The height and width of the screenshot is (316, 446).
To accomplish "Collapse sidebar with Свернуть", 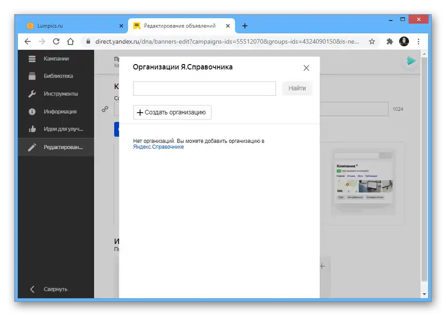I will pos(55,289).
